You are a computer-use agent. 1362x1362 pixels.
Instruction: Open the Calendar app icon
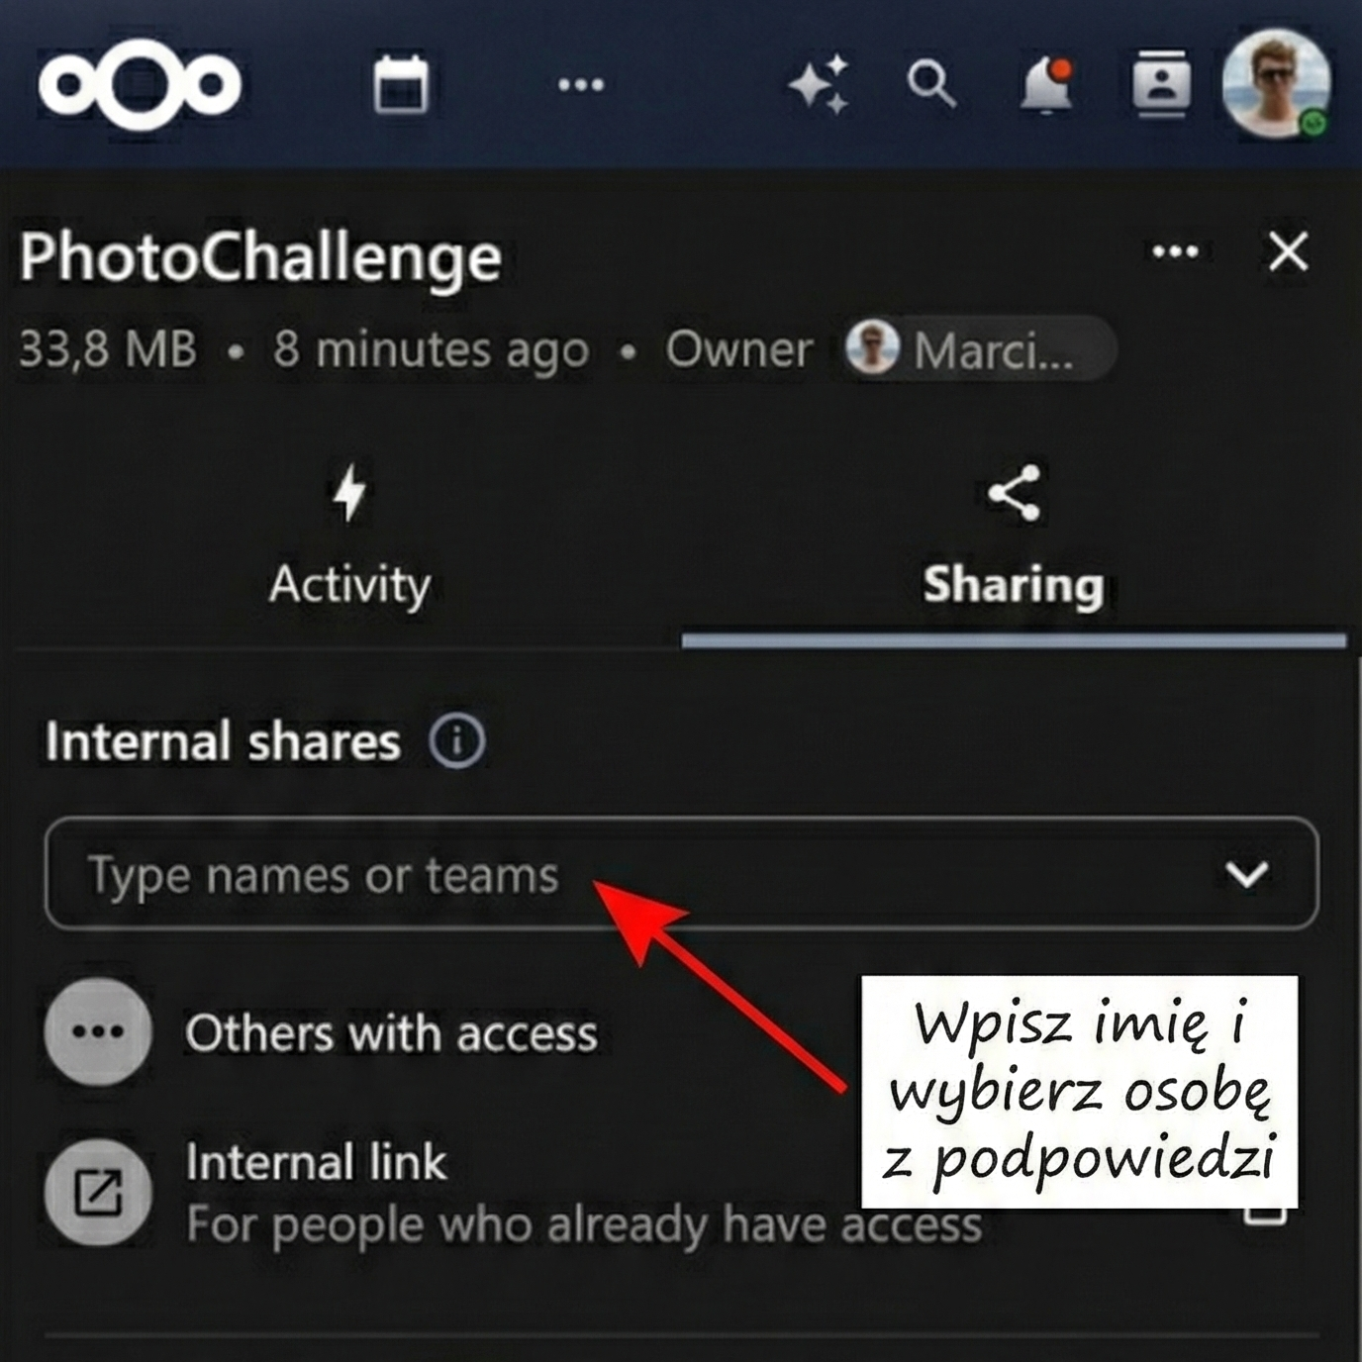pos(401,84)
